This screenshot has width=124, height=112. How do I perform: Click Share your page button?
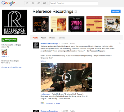[x=9, y=40]
